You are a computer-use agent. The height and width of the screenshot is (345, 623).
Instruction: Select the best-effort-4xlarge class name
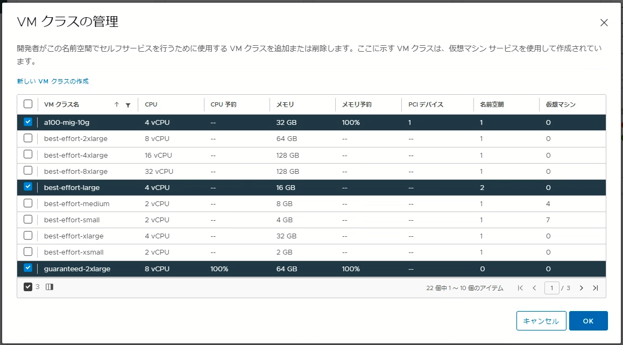tap(76, 155)
